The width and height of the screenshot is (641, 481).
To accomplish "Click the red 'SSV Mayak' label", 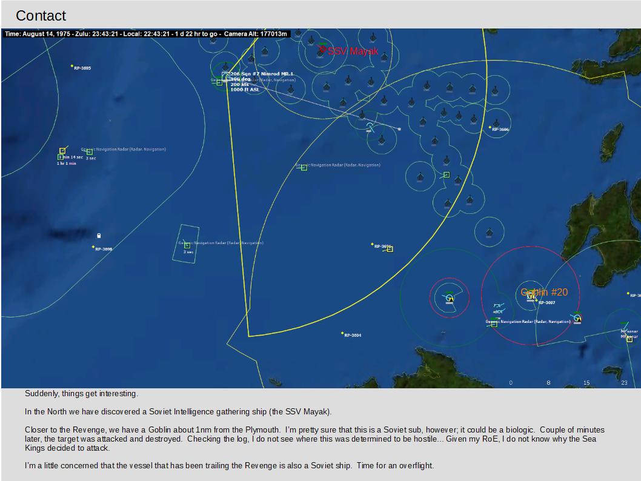I will (353, 51).
